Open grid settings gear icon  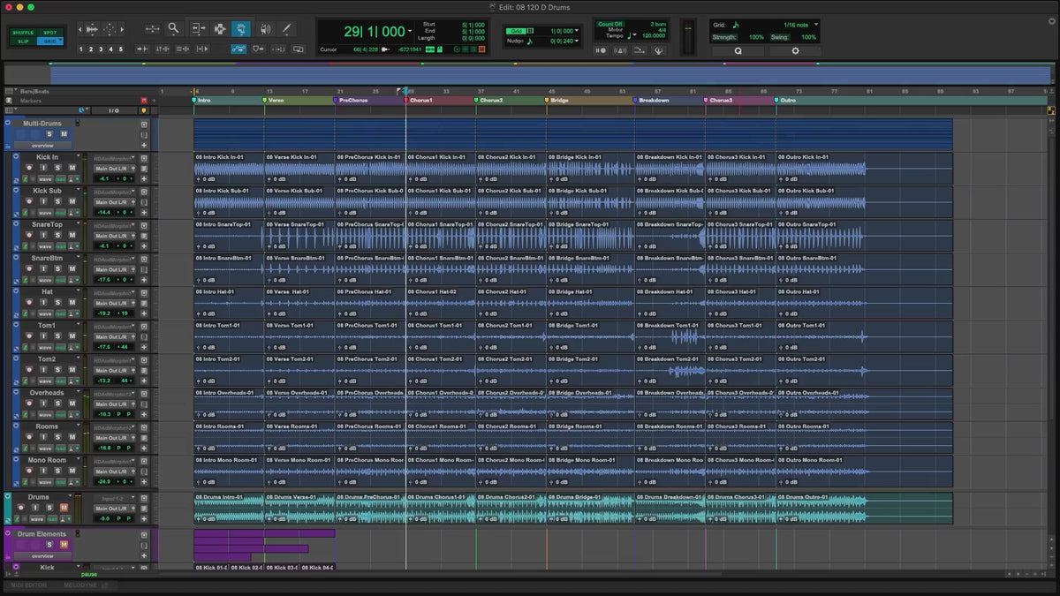pos(795,51)
